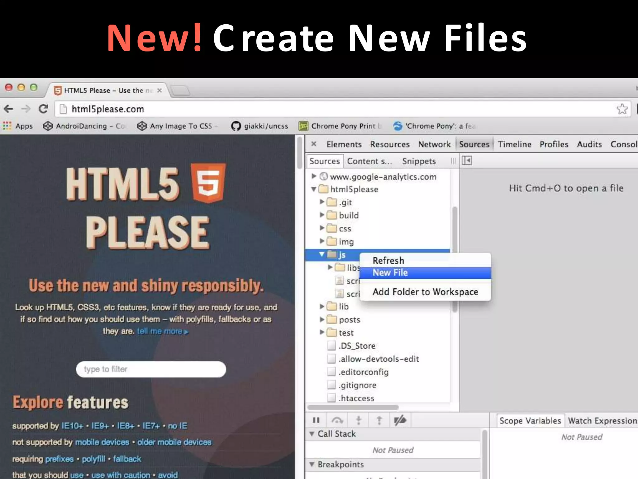Viewport: 638px width, 479px height.
Task: Reload the page with the refresh icon
Action: [x=43, y=109]
